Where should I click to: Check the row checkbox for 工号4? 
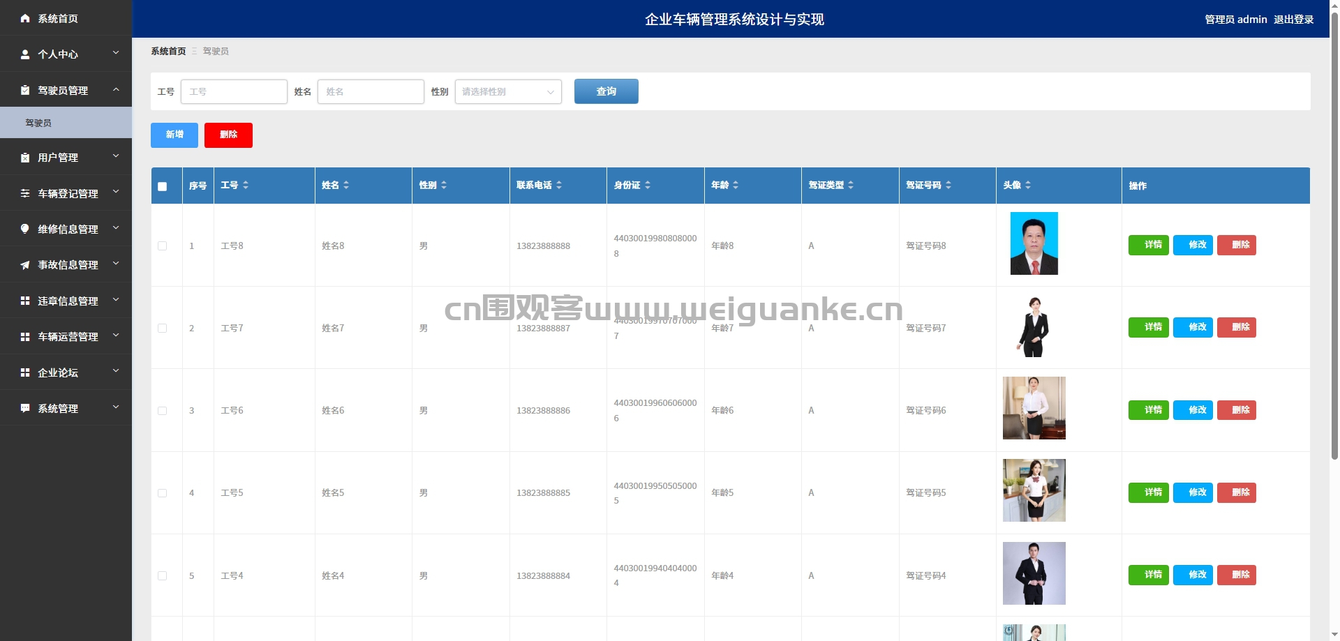[163, 575]
